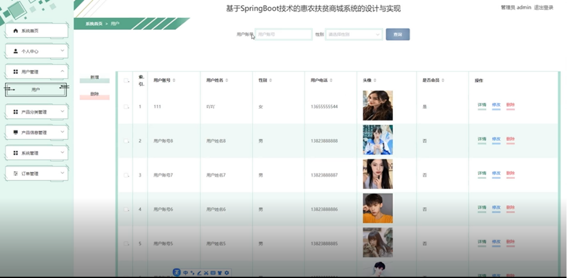Expand 产品分类管理 menu chevron

[62, 111]
